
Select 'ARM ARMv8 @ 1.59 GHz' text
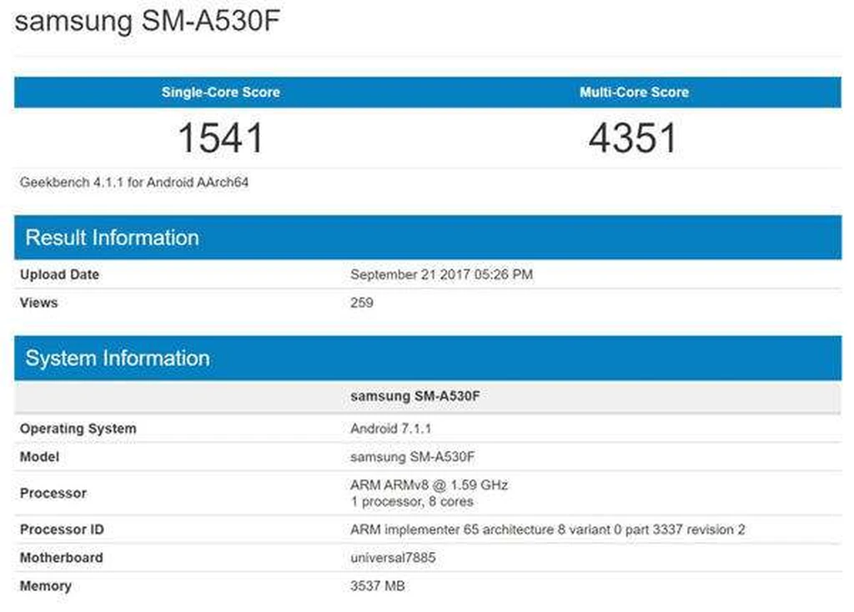click(x=430, y=484)
